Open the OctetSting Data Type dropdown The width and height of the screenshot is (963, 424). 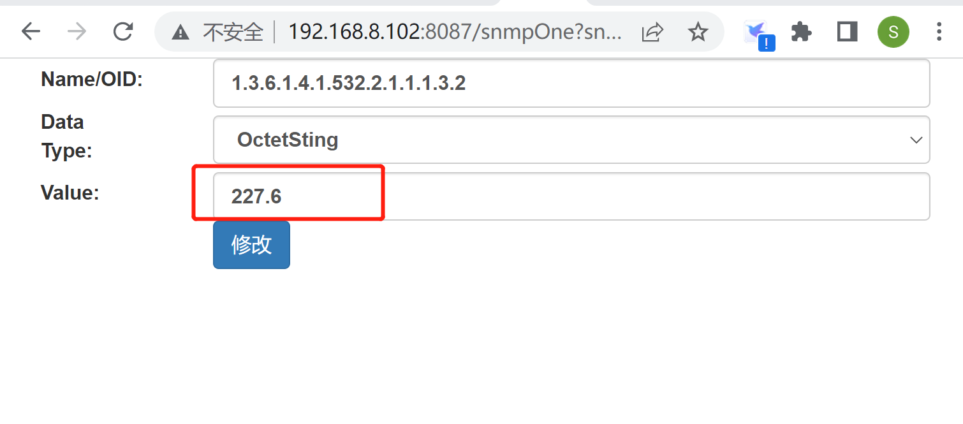(x=571, y=140)
